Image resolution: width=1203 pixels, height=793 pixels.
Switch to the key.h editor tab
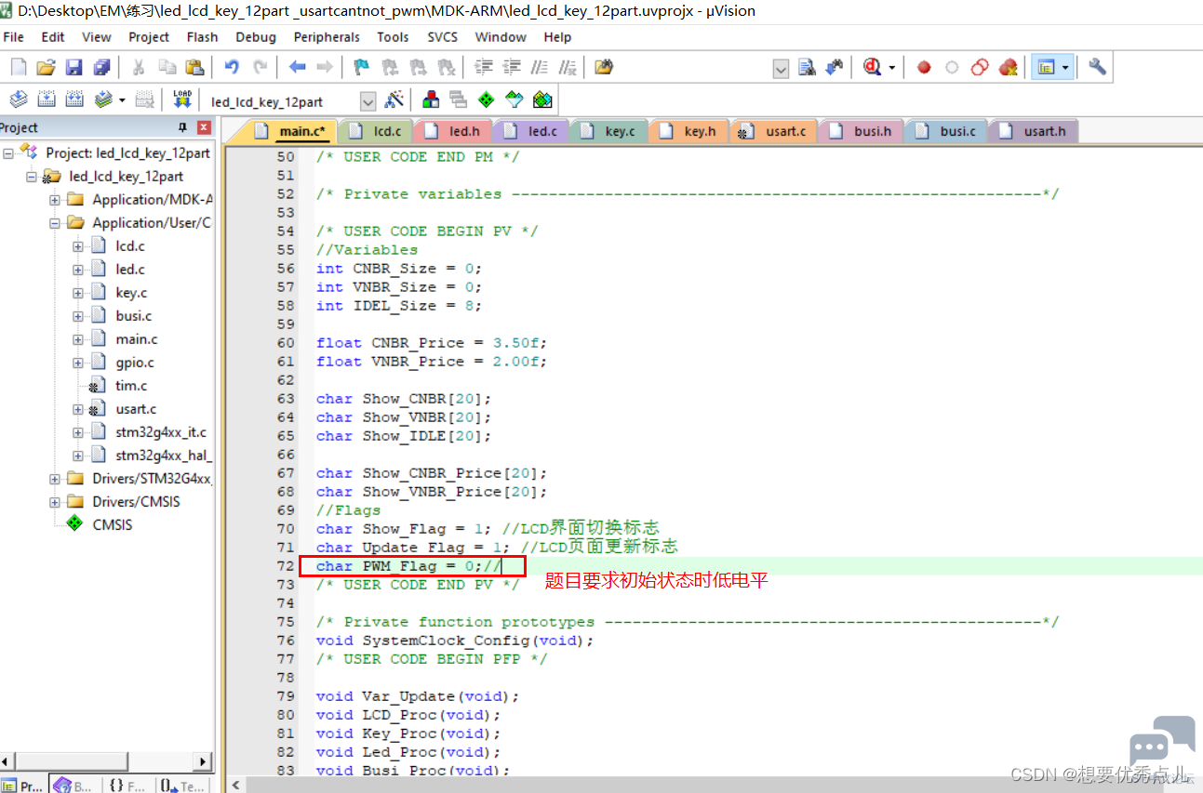click(689, 131)
